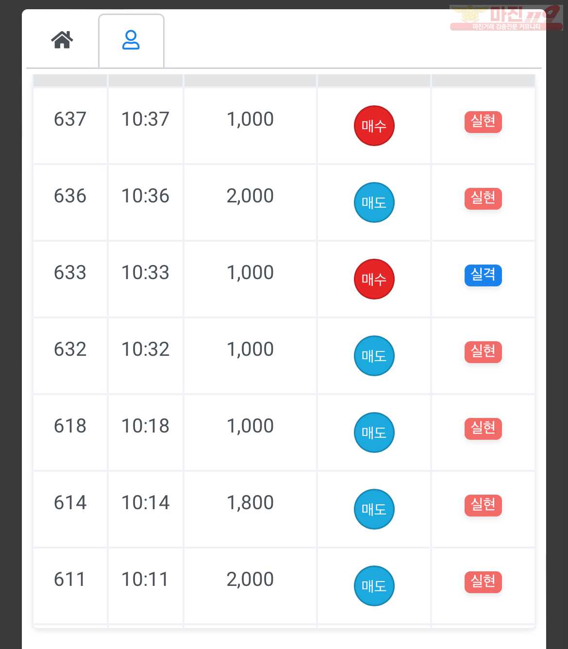Click the 실현 badge in row 632
This screenshot has height=649, width=568.
click(483, 351)
